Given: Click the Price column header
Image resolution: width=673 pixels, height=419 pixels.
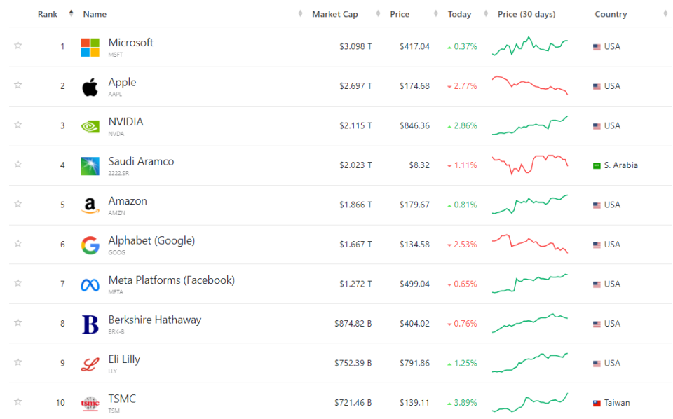Looking at the screenshot, I should (400, 14).
